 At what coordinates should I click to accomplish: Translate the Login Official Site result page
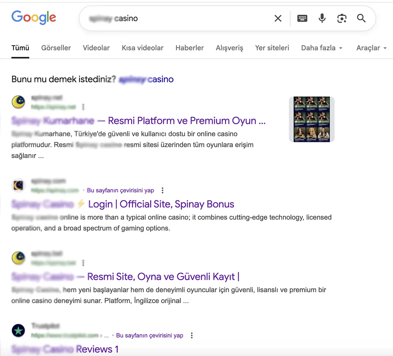[120, 190]
